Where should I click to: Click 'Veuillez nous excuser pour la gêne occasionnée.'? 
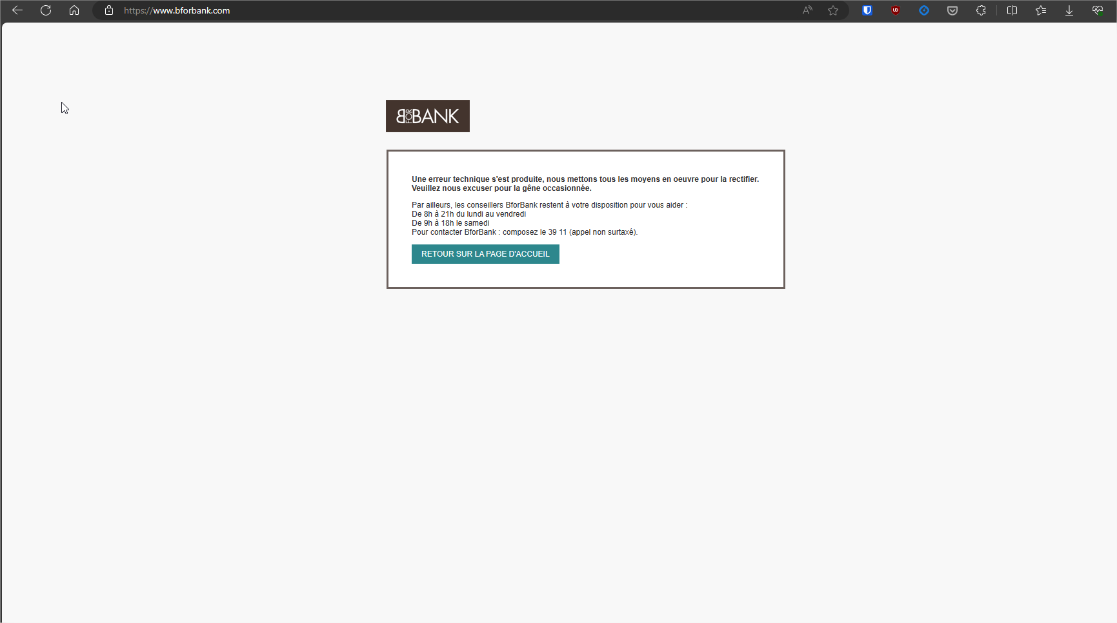pos(501,188)
